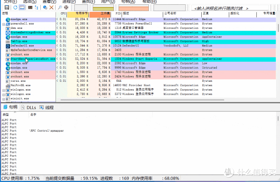Open the 文件(F) menu

10,2
